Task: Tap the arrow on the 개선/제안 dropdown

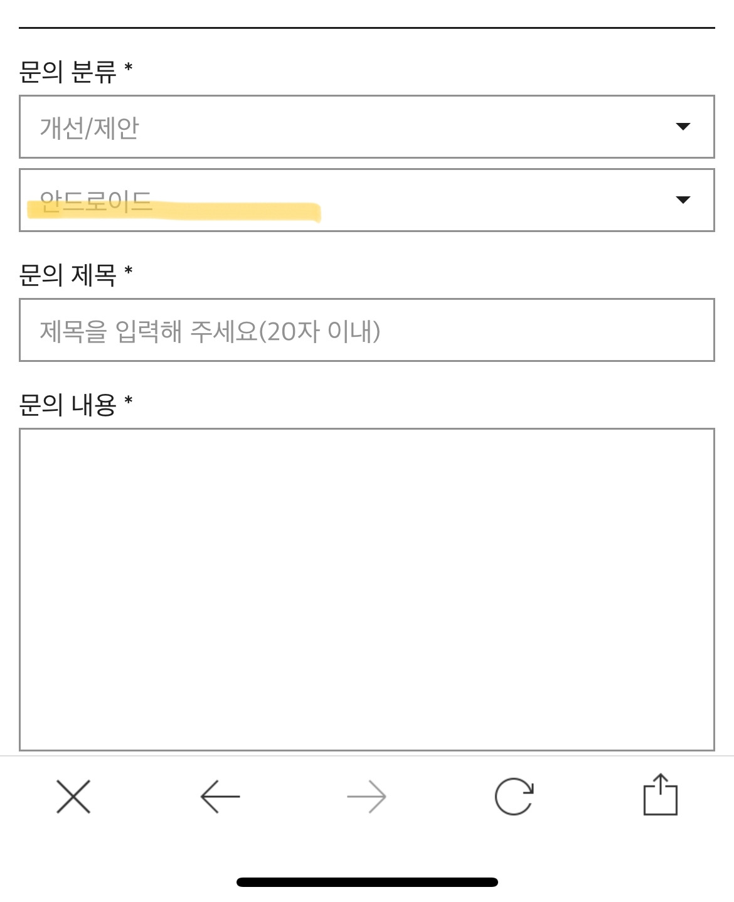Action: [683, 127]
